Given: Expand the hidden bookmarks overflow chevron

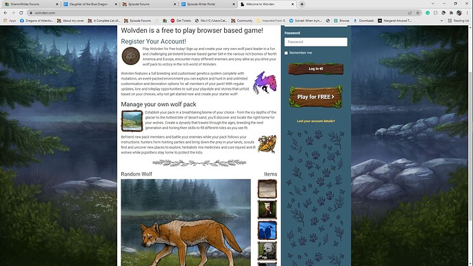Looking at the screenshot, I should (x=441, y=21).
